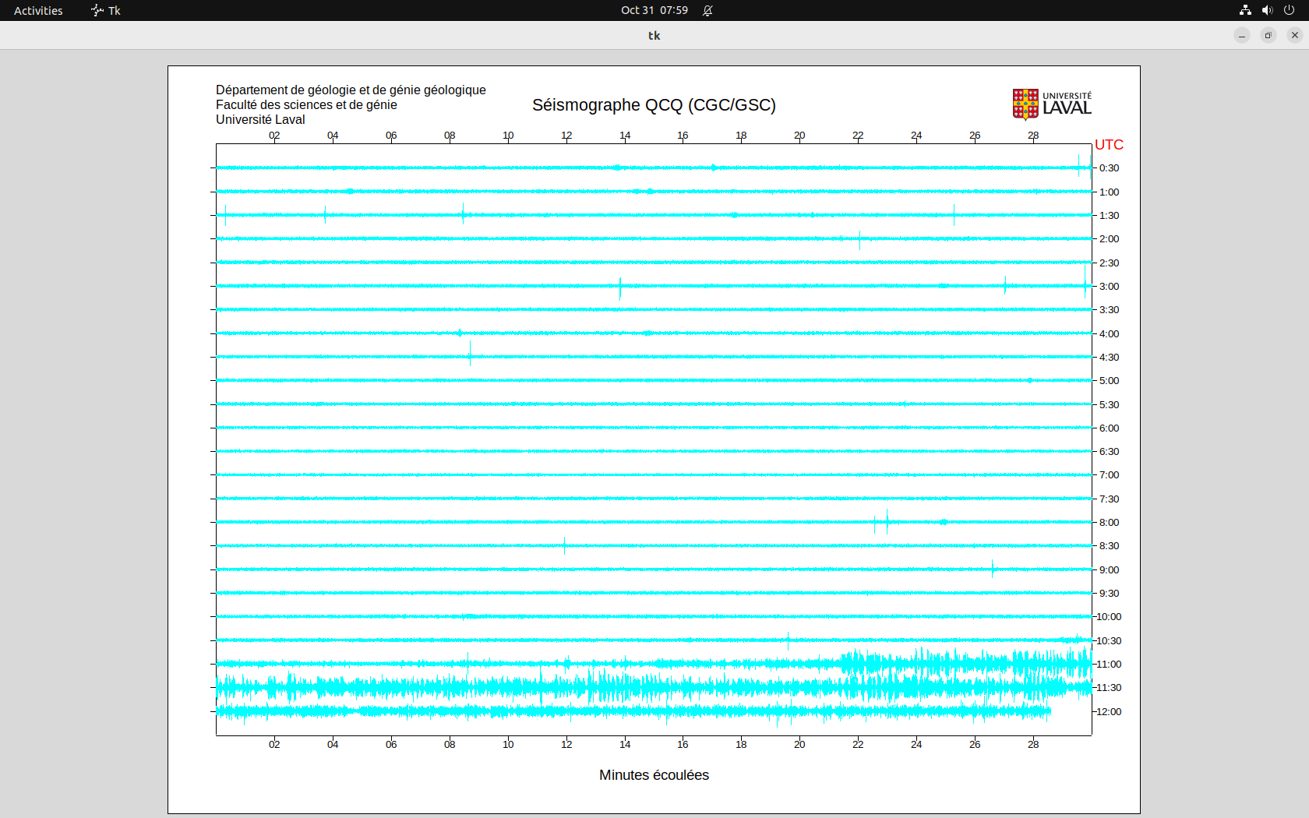The image size is (1309, 818).
Task: Click minute 14 on the top axis
Action: pos(625,136)
